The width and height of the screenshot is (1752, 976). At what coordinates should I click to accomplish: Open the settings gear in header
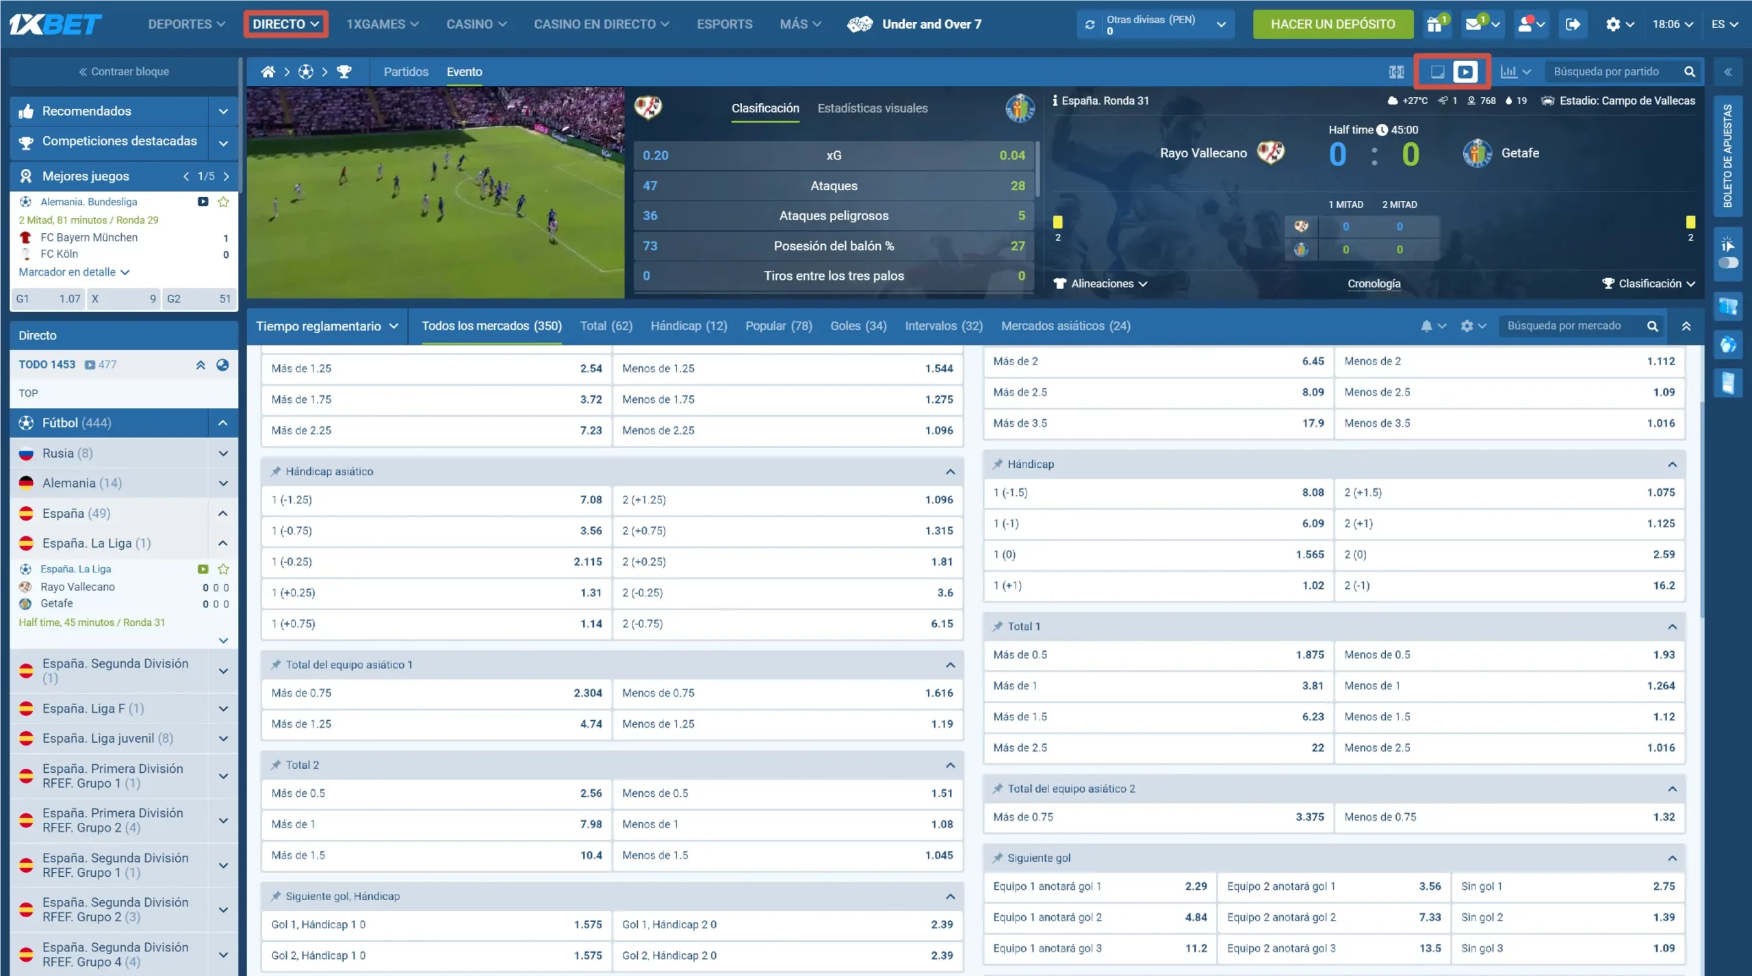1613,24
